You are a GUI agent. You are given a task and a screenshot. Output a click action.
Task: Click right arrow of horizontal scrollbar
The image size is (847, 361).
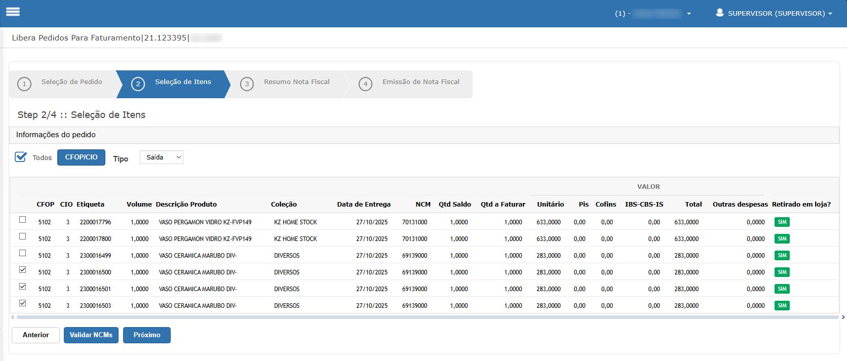[x=843, y=317]
